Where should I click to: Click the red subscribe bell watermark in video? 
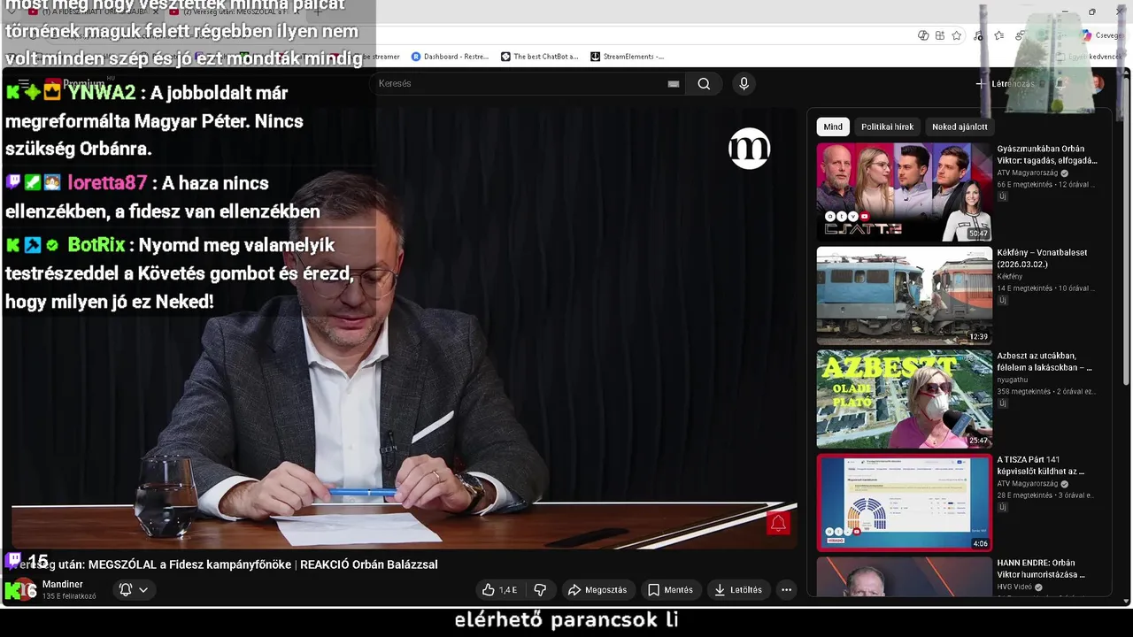pyautogui.click(x=778, y=523)
